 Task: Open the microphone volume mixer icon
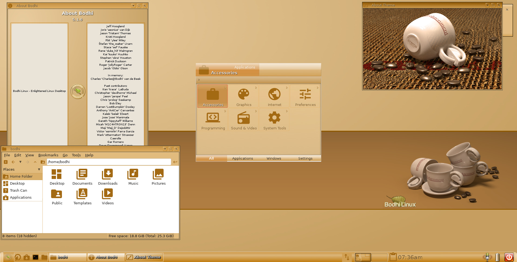[487, 257]
